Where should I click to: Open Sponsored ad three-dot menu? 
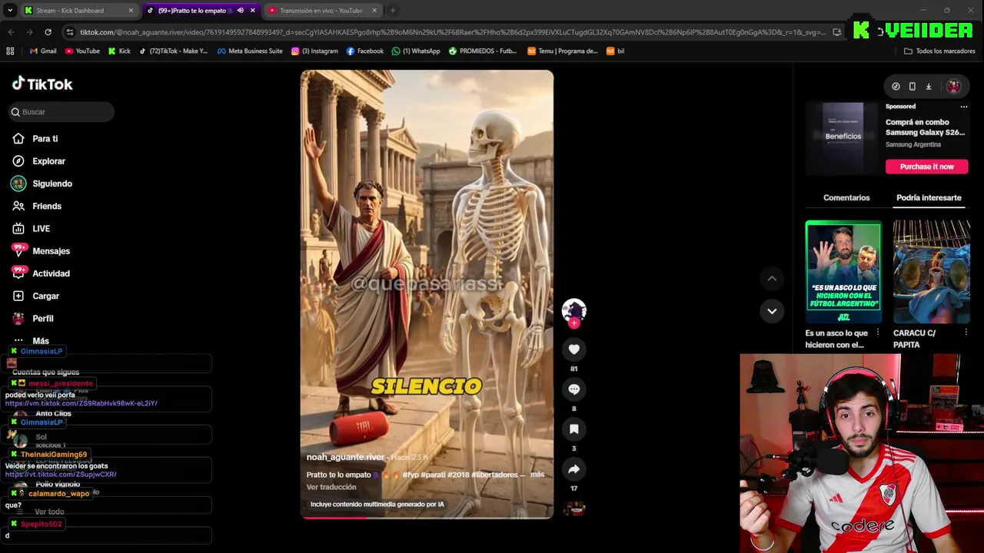click(x=963, y=107)
